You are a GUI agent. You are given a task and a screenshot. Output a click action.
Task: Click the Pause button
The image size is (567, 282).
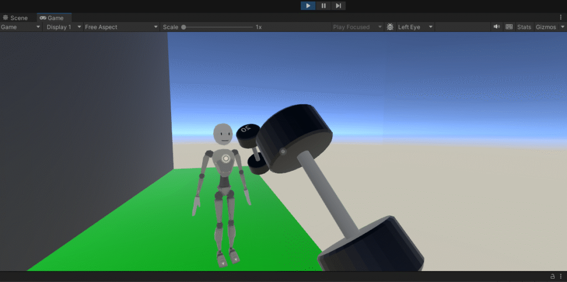tap(323, 6)
